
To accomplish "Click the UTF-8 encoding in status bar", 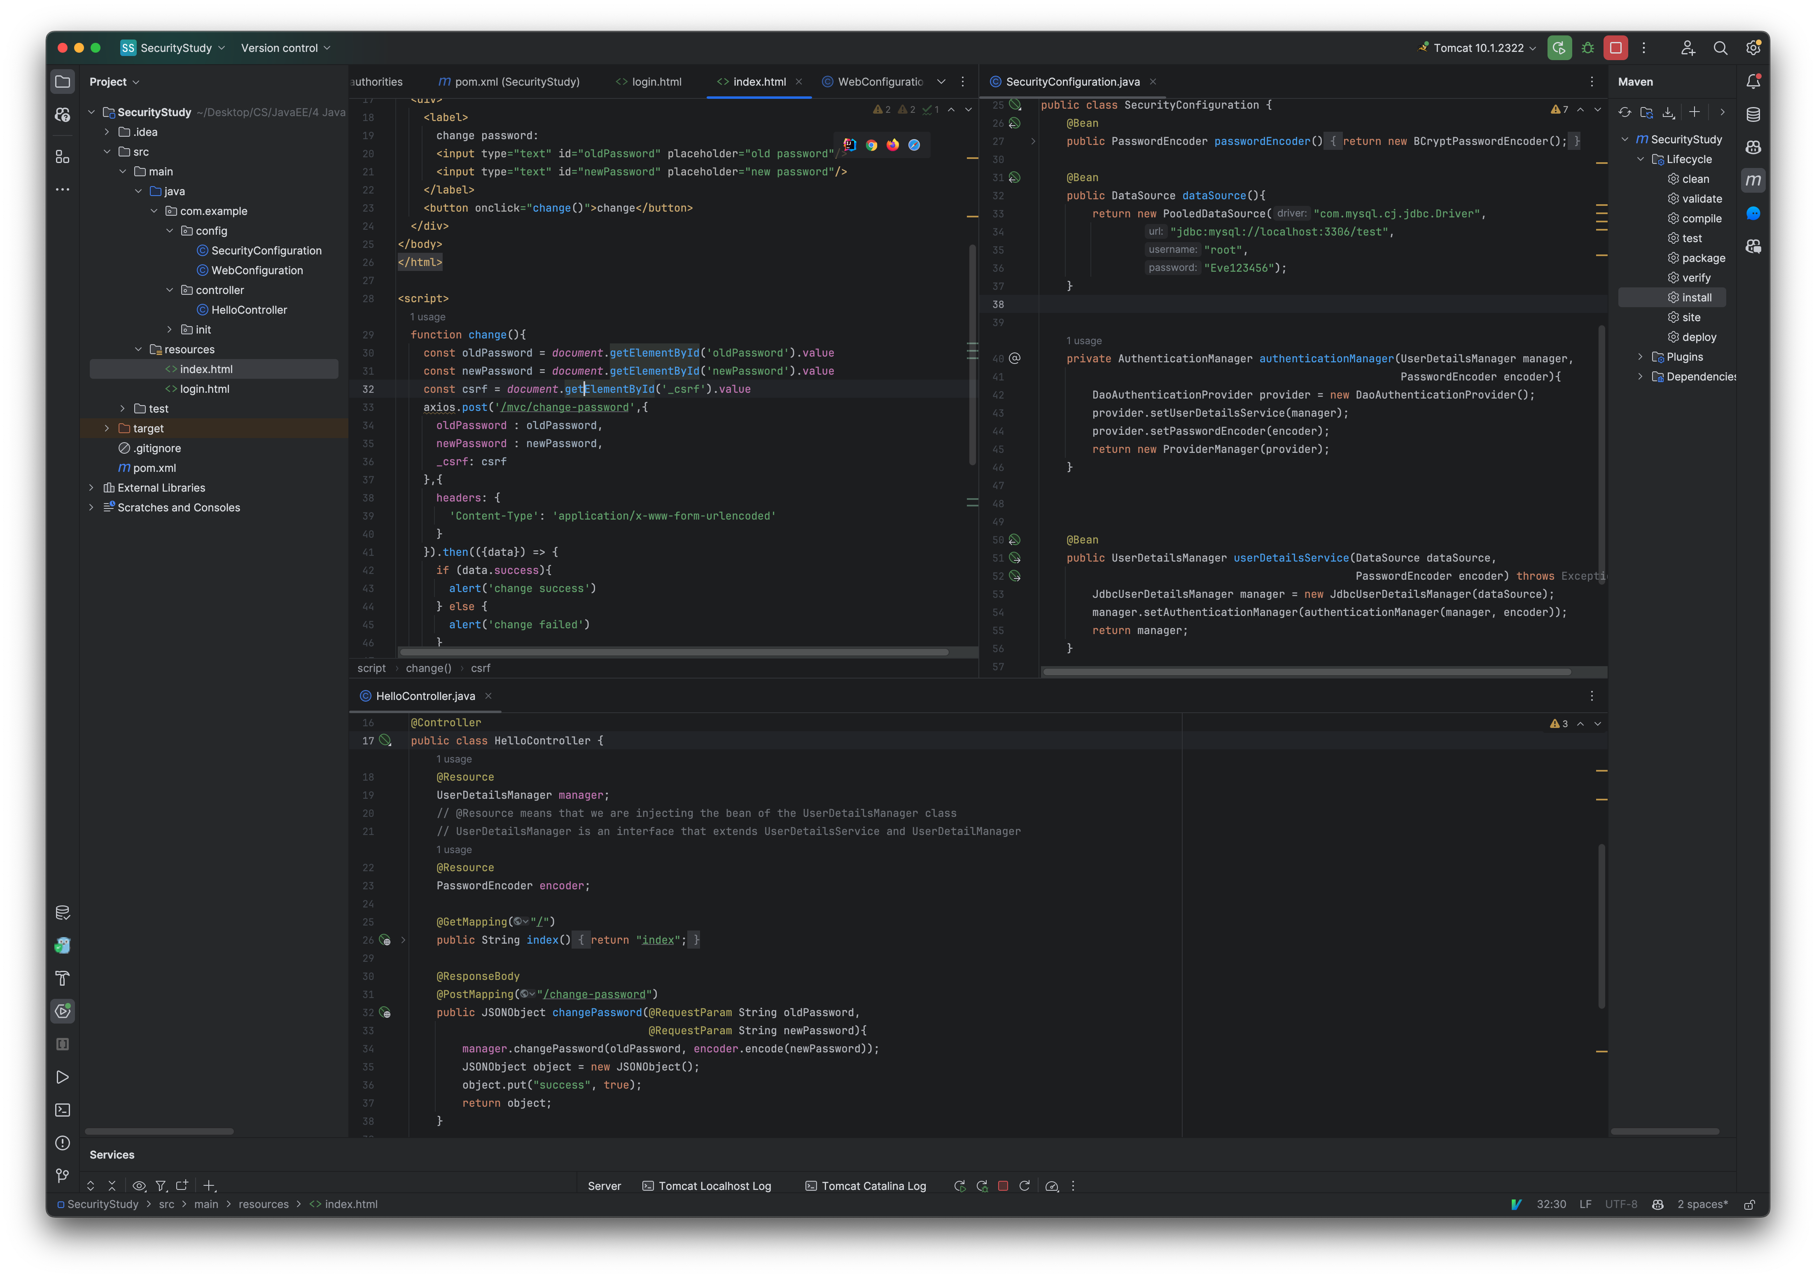I will 1621,1204.
